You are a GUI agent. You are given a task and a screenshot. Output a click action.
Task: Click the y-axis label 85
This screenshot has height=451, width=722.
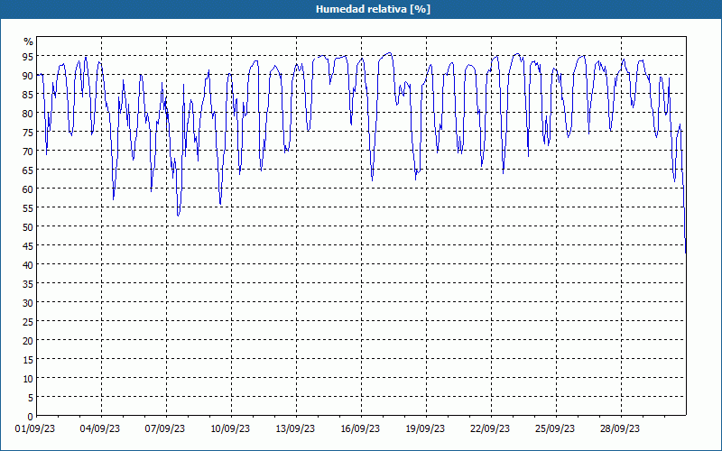(28, 95)
